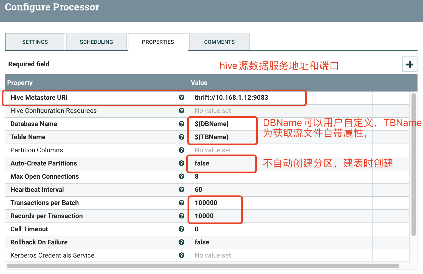Add a new property with plus button
Screen dimensions: 423x274
(x=410, y=64)
